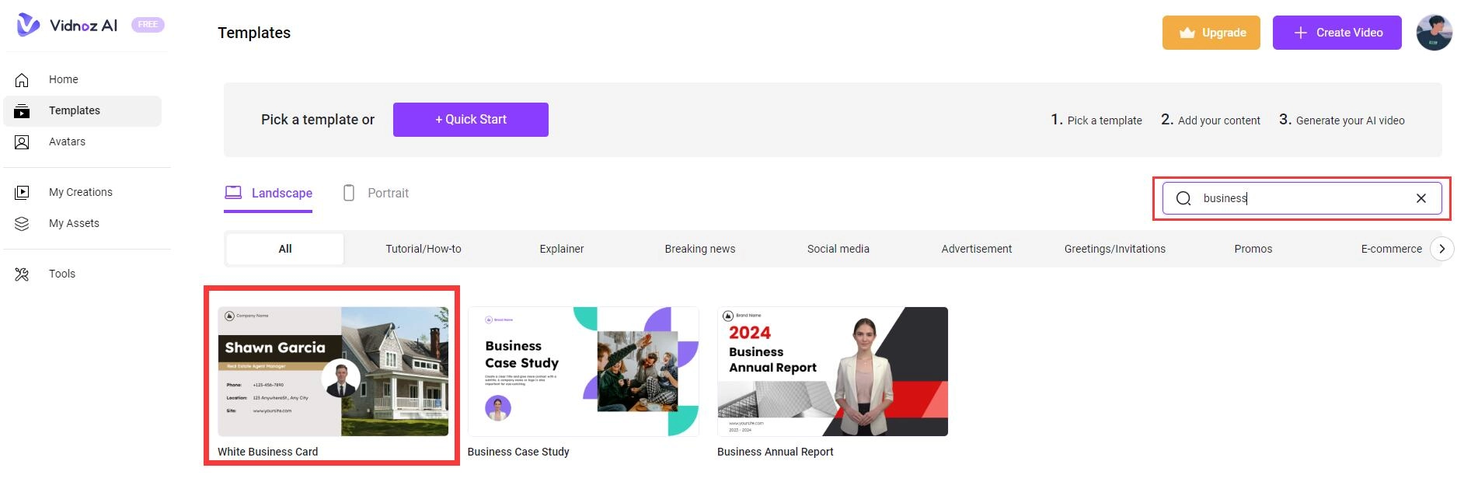
Task: Filter by Tutorial/How-to category
Action: [424, 249]
